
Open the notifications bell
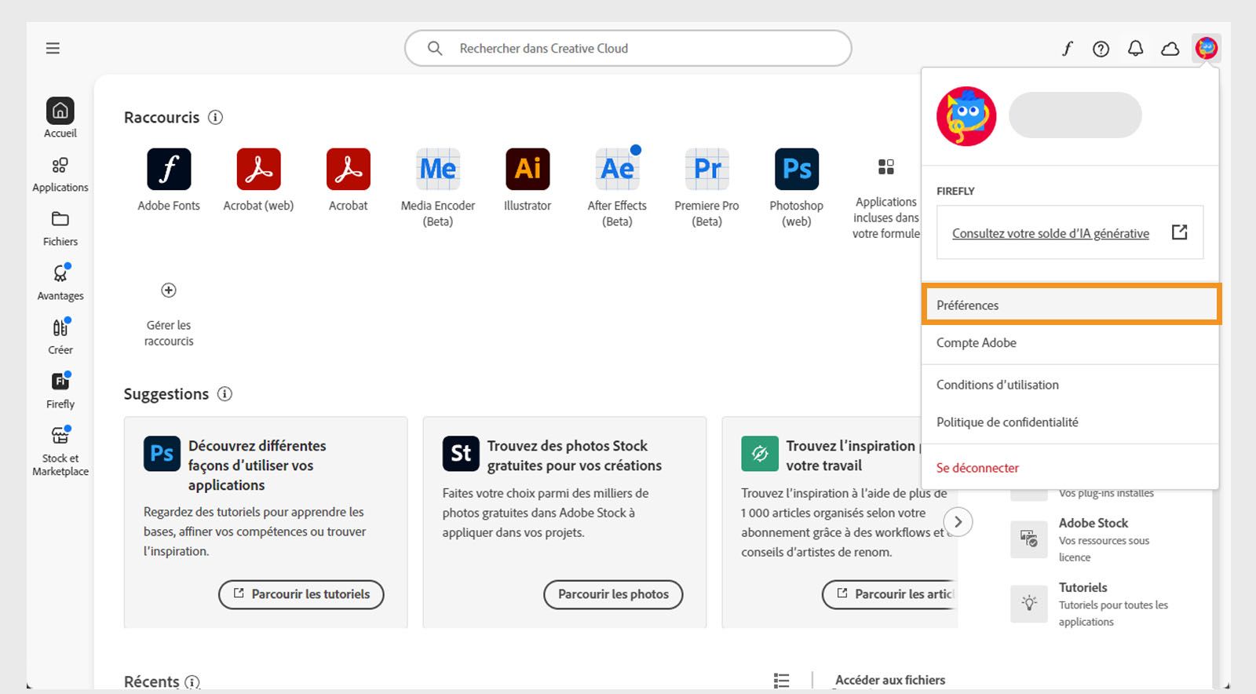click(1136, 49)
